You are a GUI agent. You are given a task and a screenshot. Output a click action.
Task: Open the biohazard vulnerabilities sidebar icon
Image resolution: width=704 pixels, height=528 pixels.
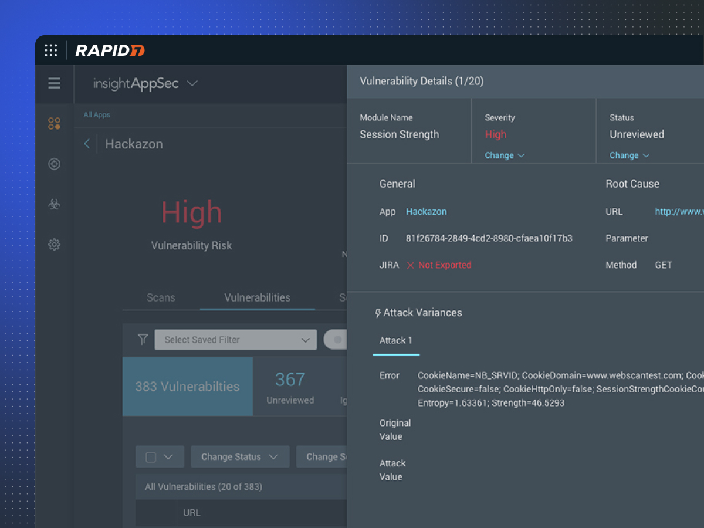(54, 204)
